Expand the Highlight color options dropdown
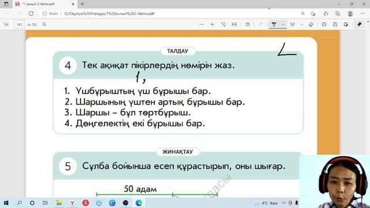 pos(301,24)
